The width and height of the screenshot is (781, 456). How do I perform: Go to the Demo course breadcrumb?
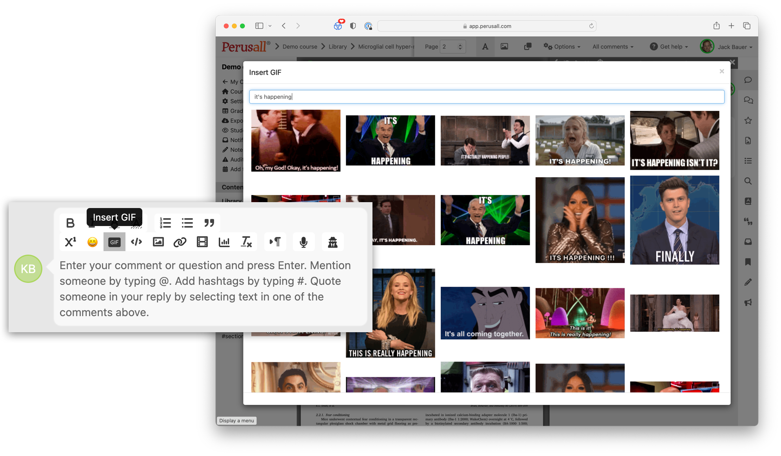300,47
